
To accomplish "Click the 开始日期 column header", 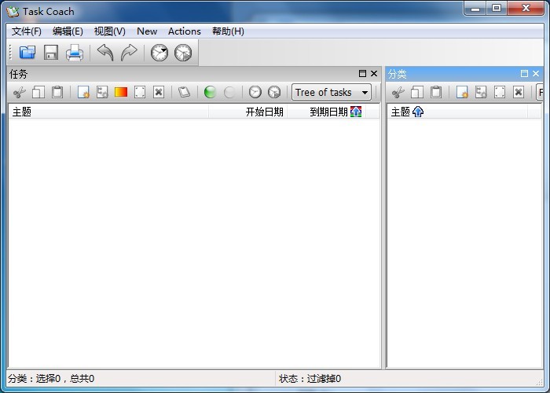I will pyautogui.click(x=264, y=112).
